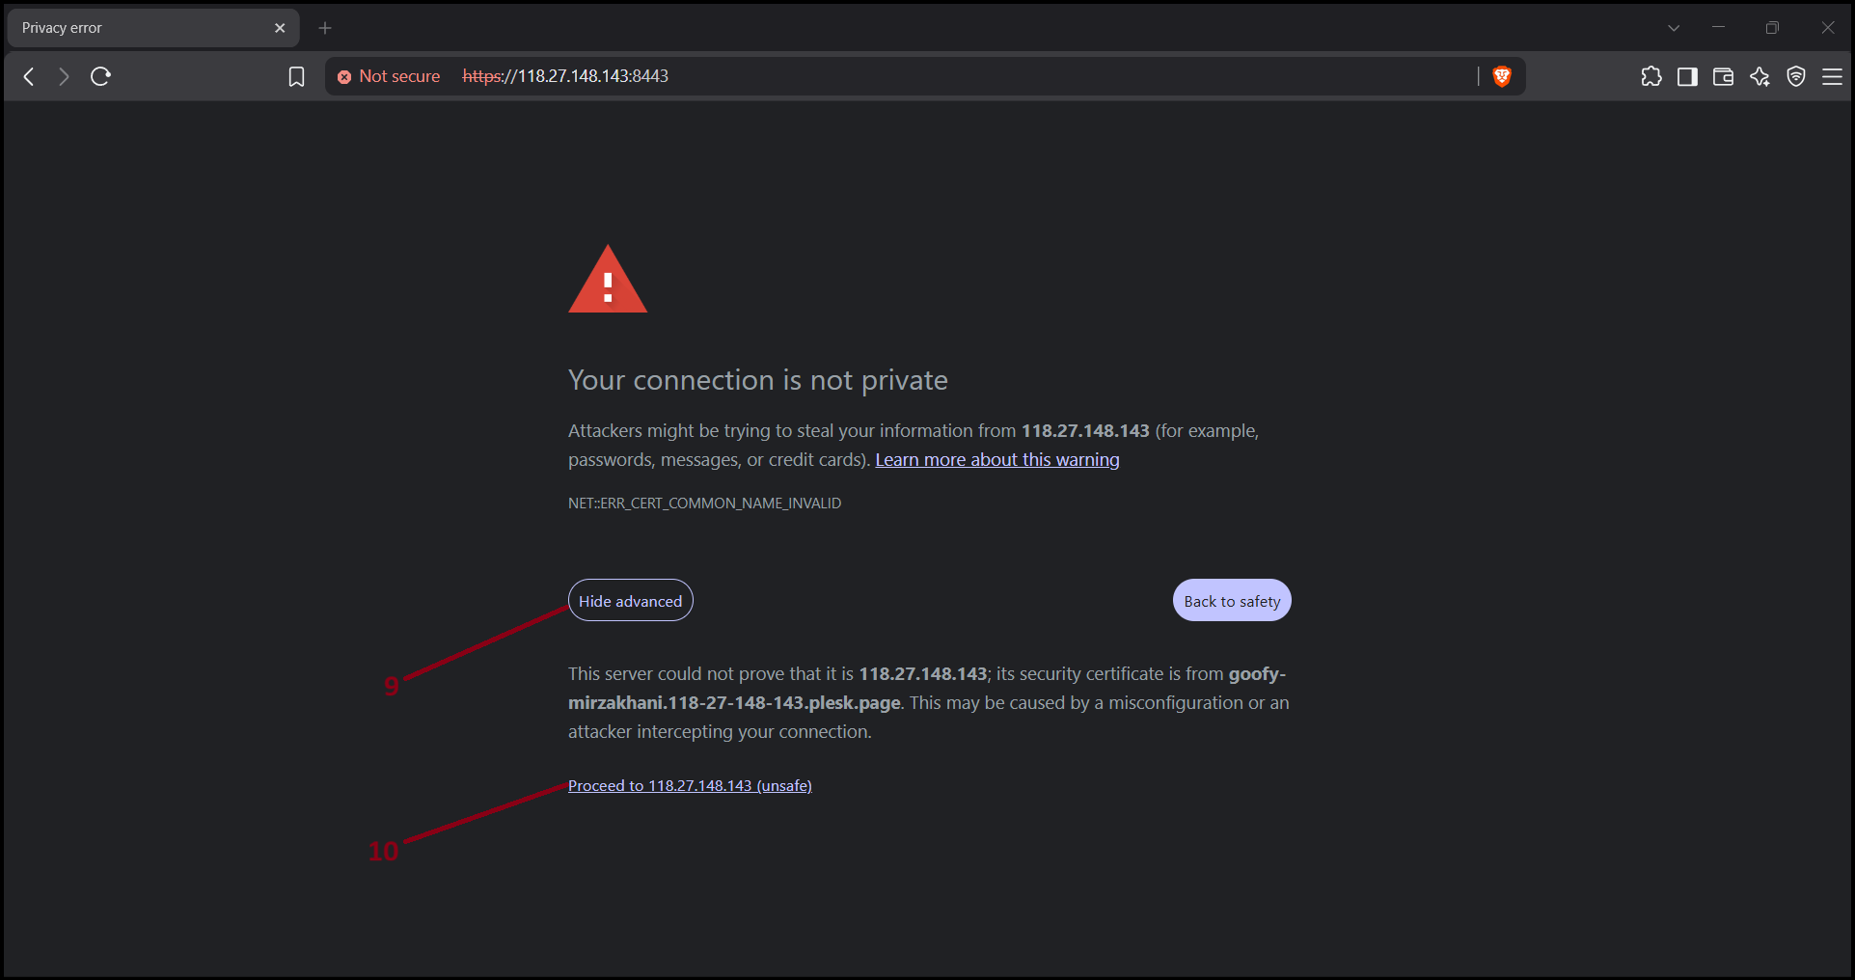Click the Not secure site indicator

pos(389,76)
